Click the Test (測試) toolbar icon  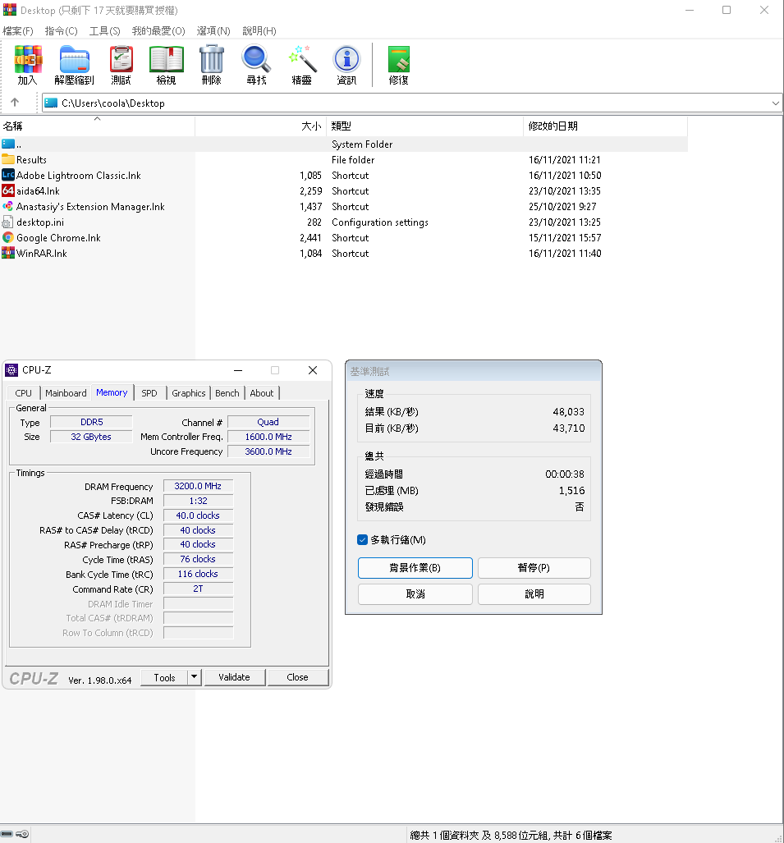click(x=121, y=59)
